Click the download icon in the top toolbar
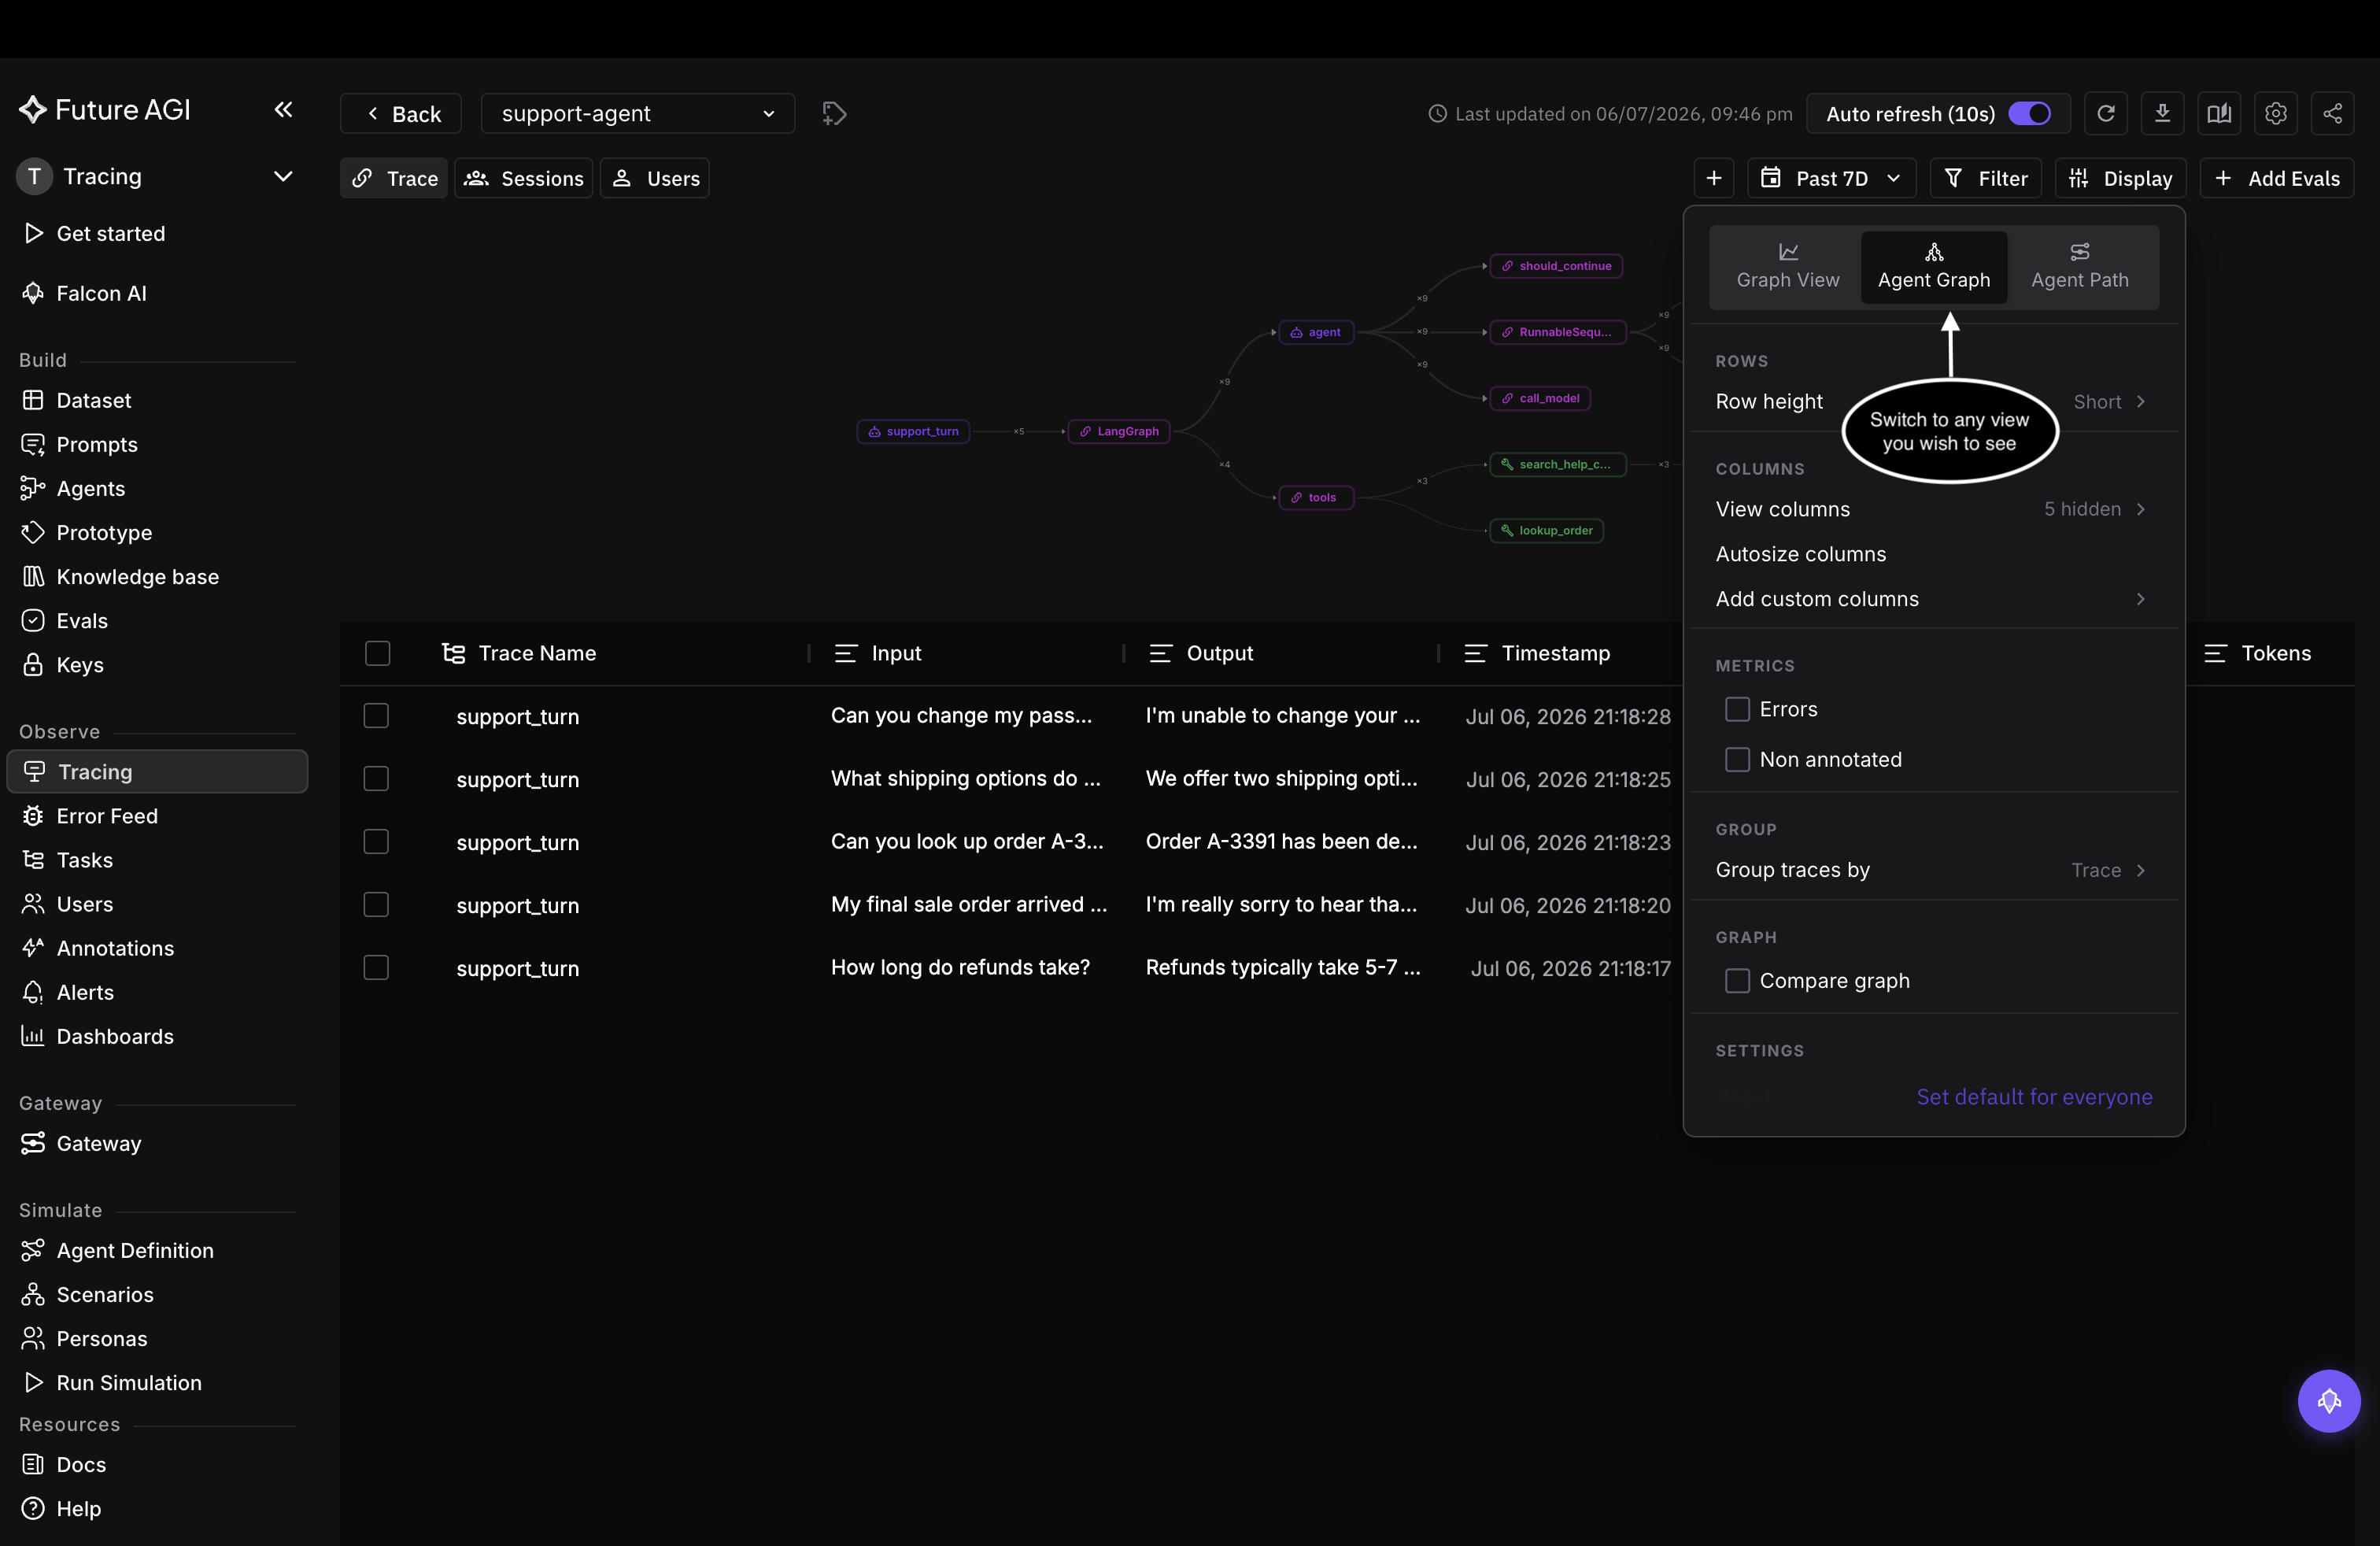Viewport: 2380px width, 1546px height. [x=2162, y=114]
